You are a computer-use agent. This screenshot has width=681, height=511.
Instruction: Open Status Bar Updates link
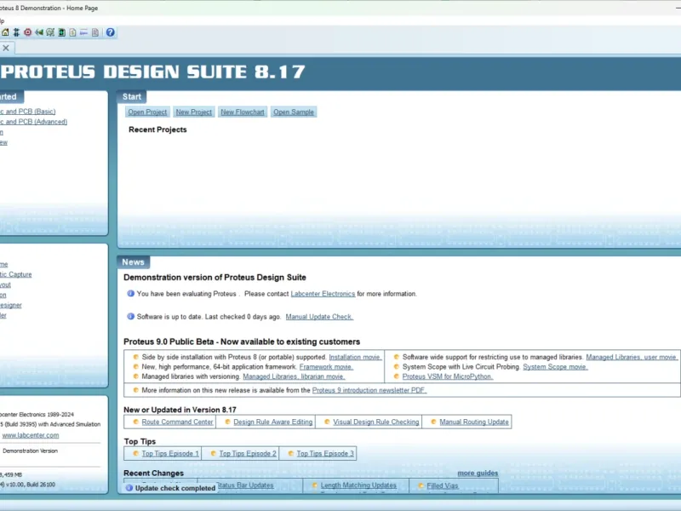click(x=245, y=485)
